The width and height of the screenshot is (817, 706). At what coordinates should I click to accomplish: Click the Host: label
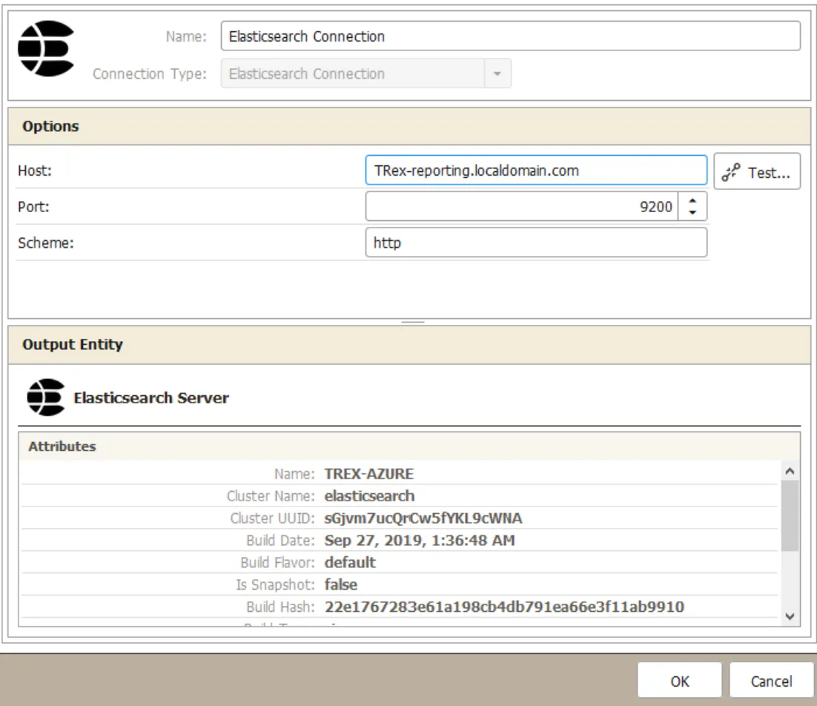[x=34, y=171]
